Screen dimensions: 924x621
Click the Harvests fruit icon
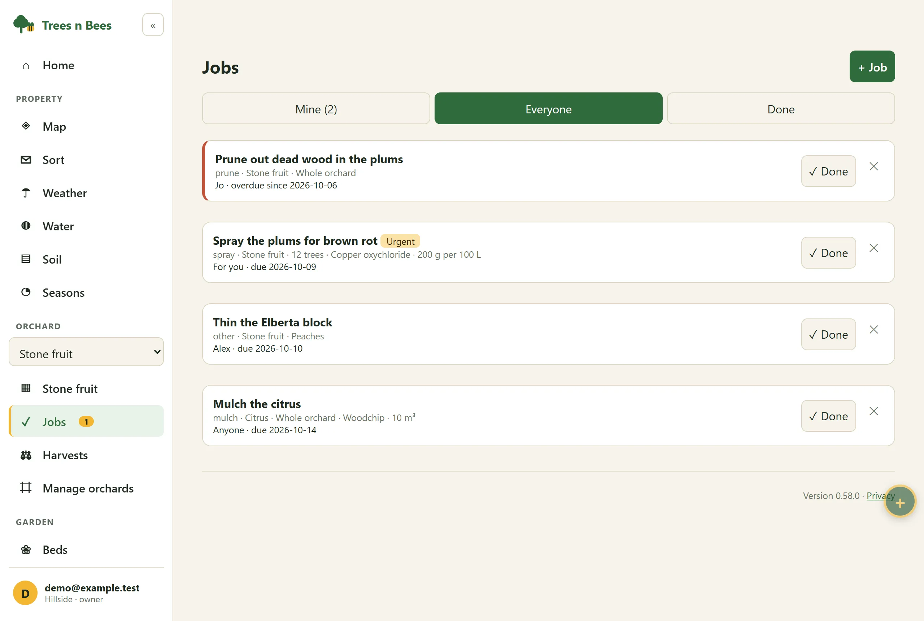point(26,455)
